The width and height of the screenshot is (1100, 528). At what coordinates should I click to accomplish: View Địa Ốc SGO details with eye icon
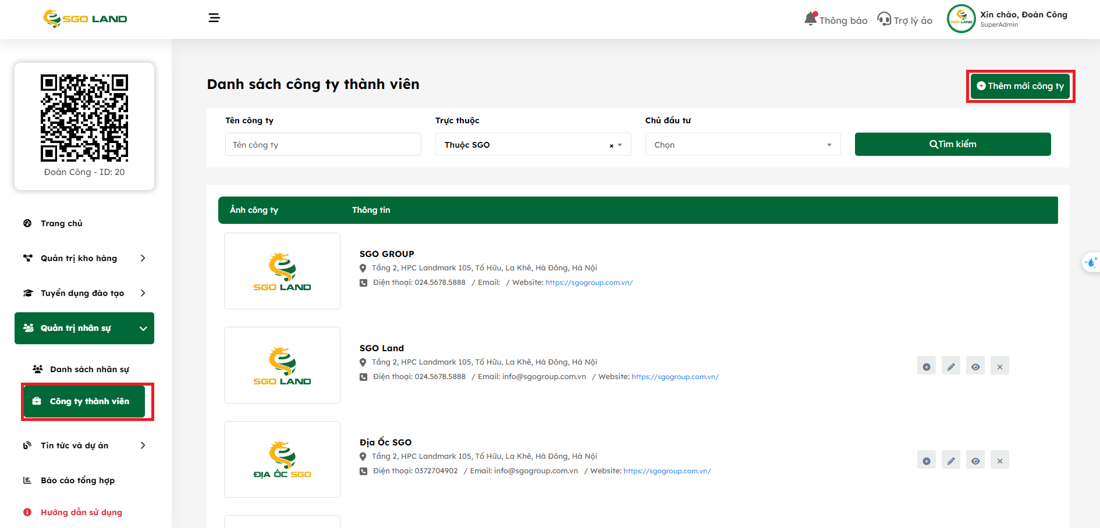975,461
